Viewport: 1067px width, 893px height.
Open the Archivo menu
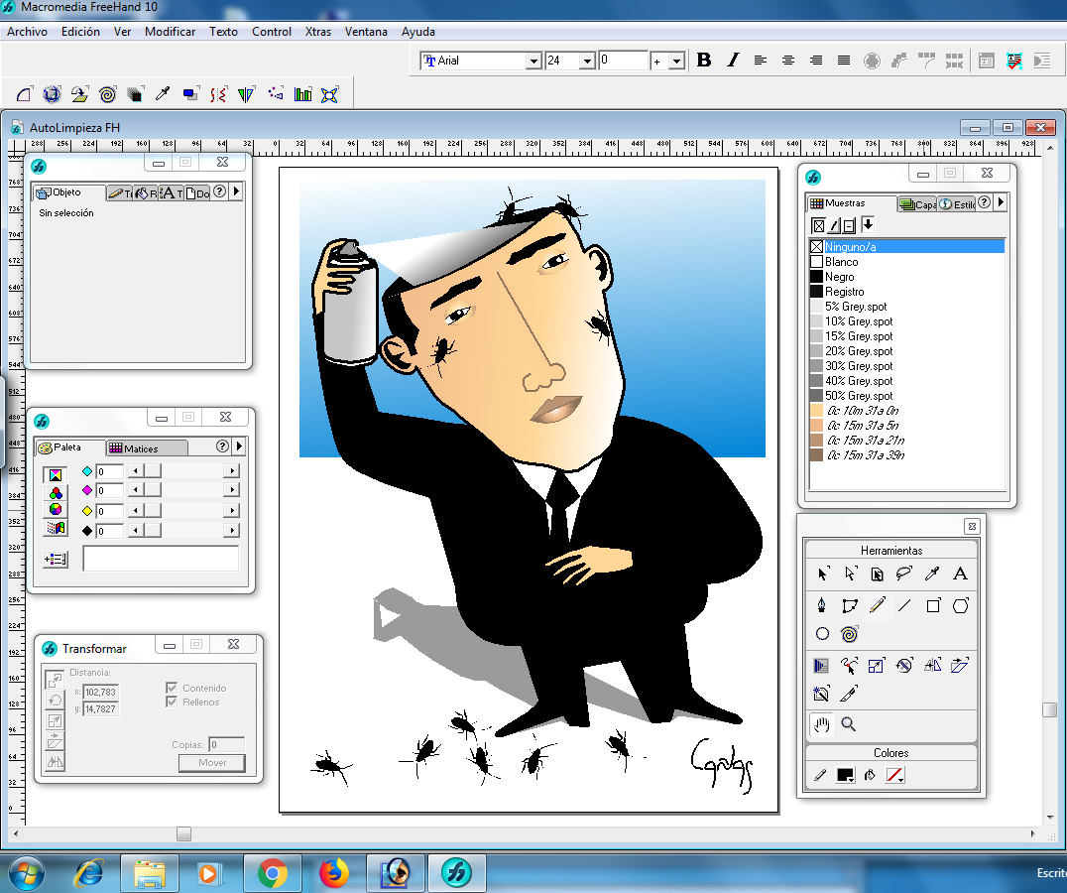27,32
